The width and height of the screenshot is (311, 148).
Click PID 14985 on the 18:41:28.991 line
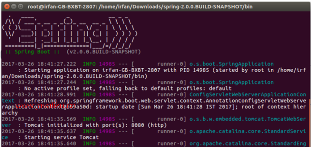(107, 94)
